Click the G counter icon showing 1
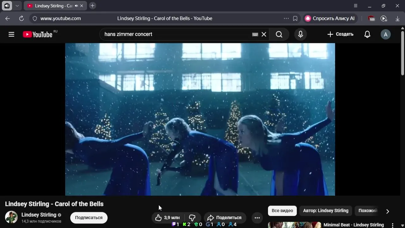The image size is (405, 228). click(208, 225)
